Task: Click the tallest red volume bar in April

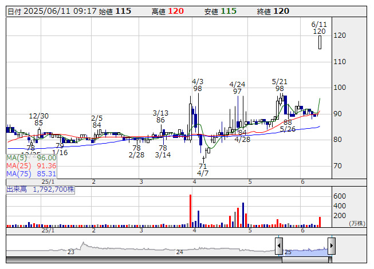Action: [190, 211]
